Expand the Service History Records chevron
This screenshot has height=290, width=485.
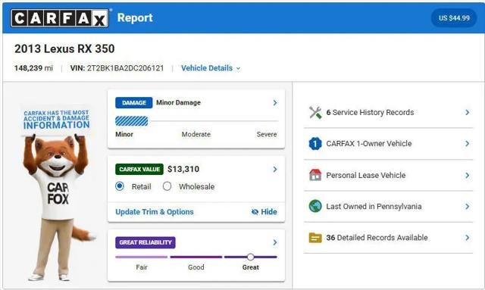468,113
